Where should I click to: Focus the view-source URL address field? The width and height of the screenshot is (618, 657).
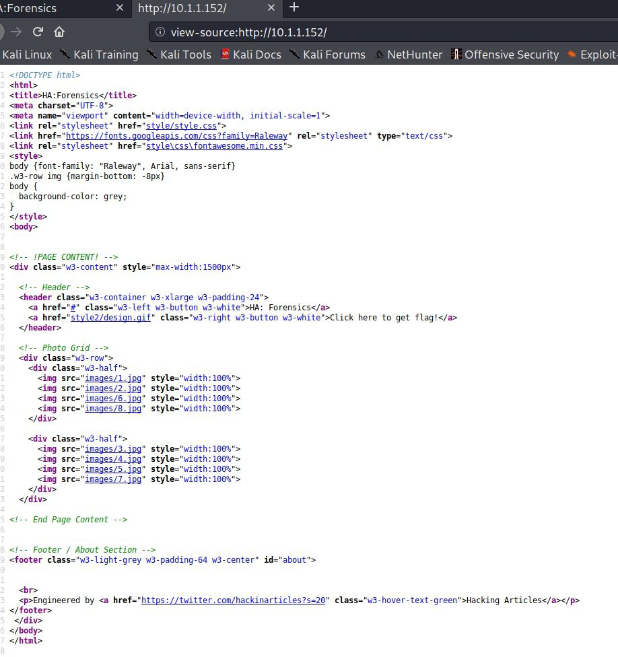click(x=383, y=32)
